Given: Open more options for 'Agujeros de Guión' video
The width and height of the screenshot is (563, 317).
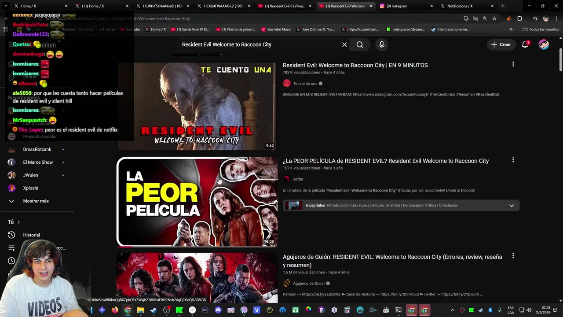Looking at the screenshot, I should pos(513,256).
